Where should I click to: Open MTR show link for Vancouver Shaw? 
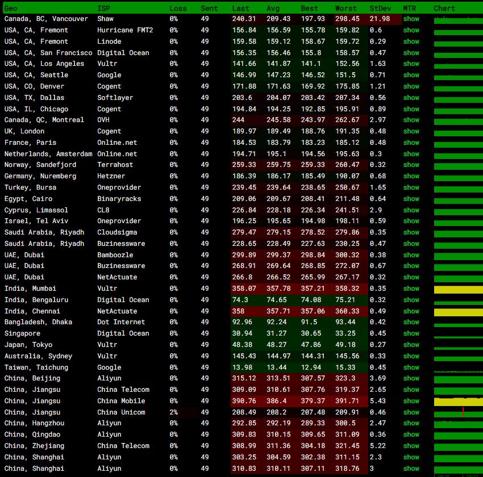point(411,19)
